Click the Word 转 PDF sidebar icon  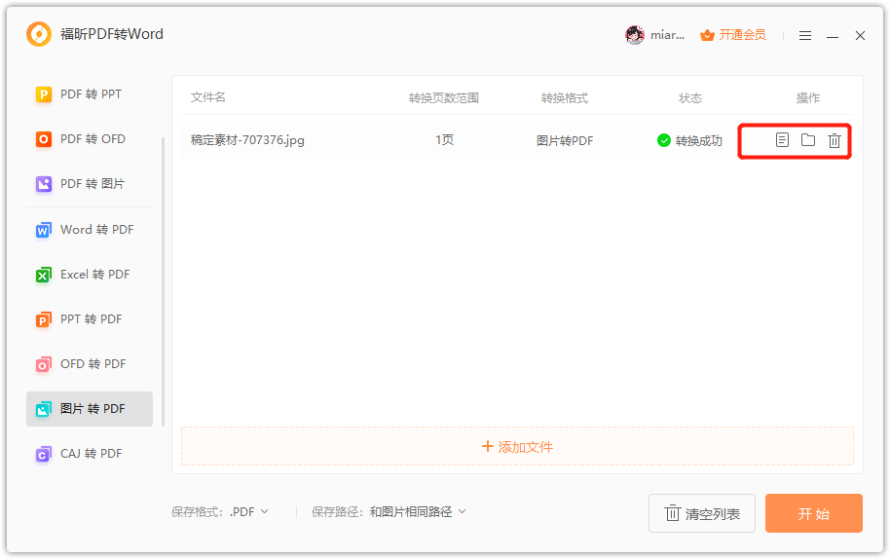(44, 230)
